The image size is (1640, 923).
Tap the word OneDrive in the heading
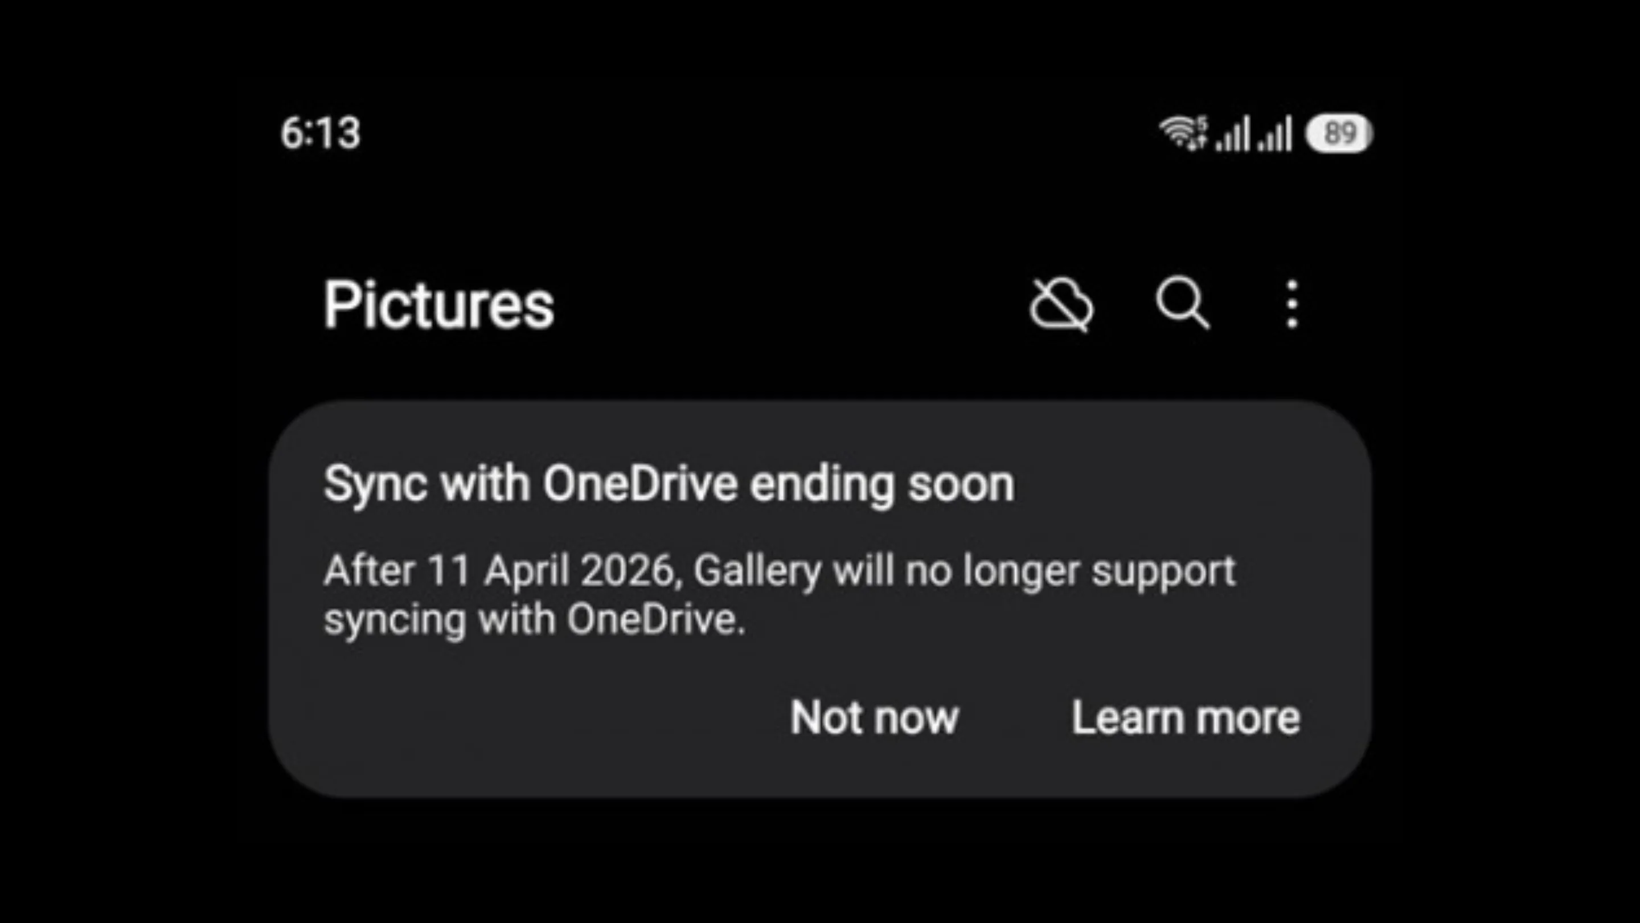[640, 484]
